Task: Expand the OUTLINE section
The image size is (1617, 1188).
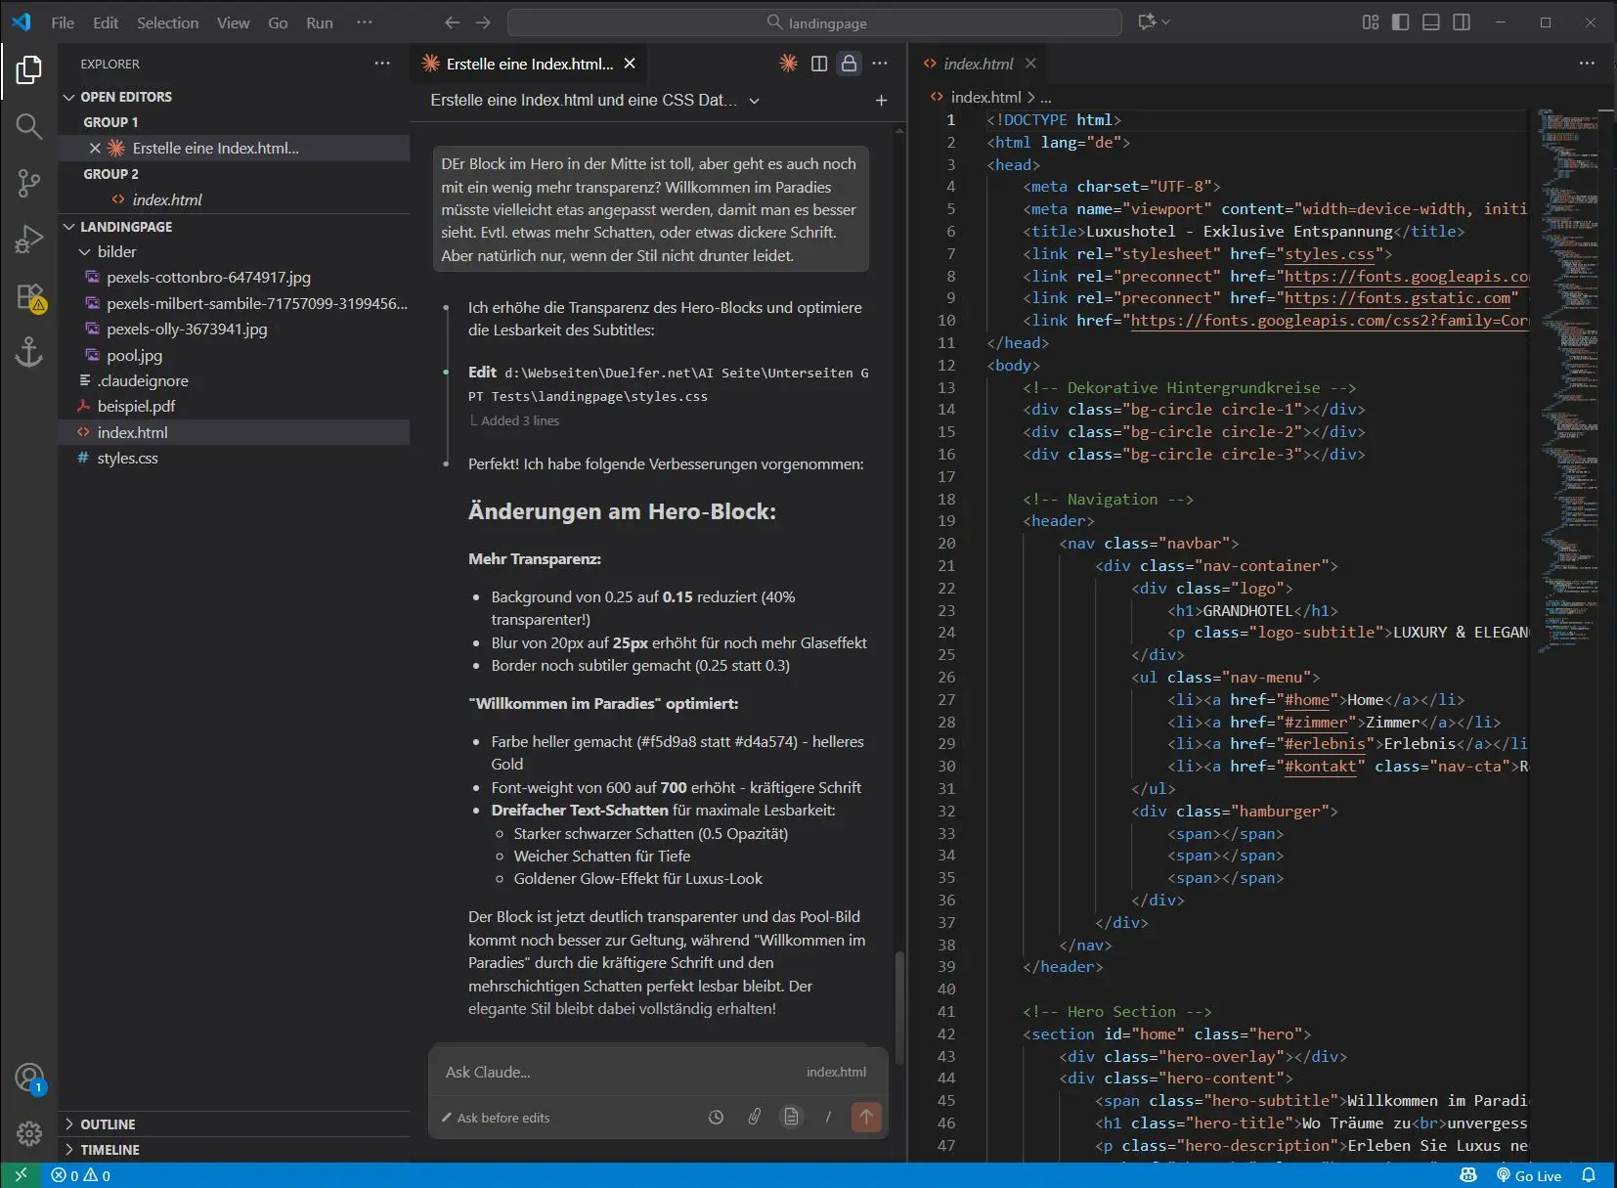Action: [x=108, y=1124]
